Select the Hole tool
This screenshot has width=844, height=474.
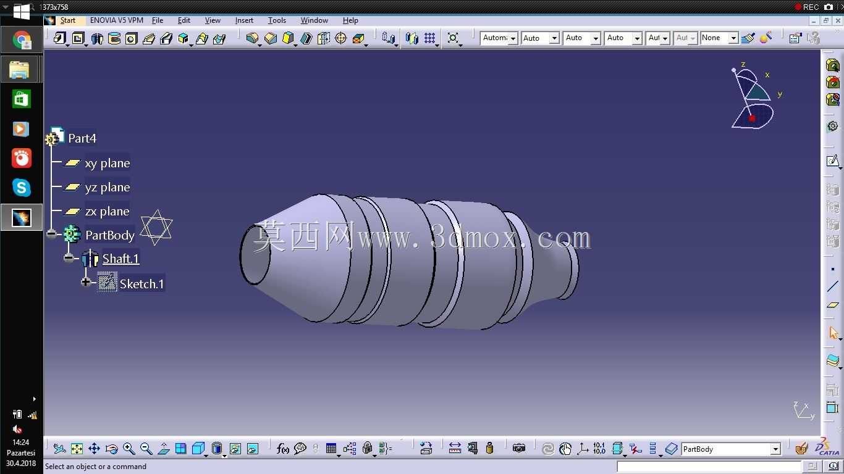131,38
